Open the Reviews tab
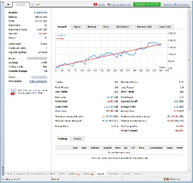This screenshot has width=193, height=183. (144, 27)
